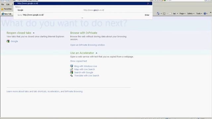This screenshot has height=119, width=212.
Task: Open Learn more about tabs link
Action: pyautogui.click(x=44, y=91)
